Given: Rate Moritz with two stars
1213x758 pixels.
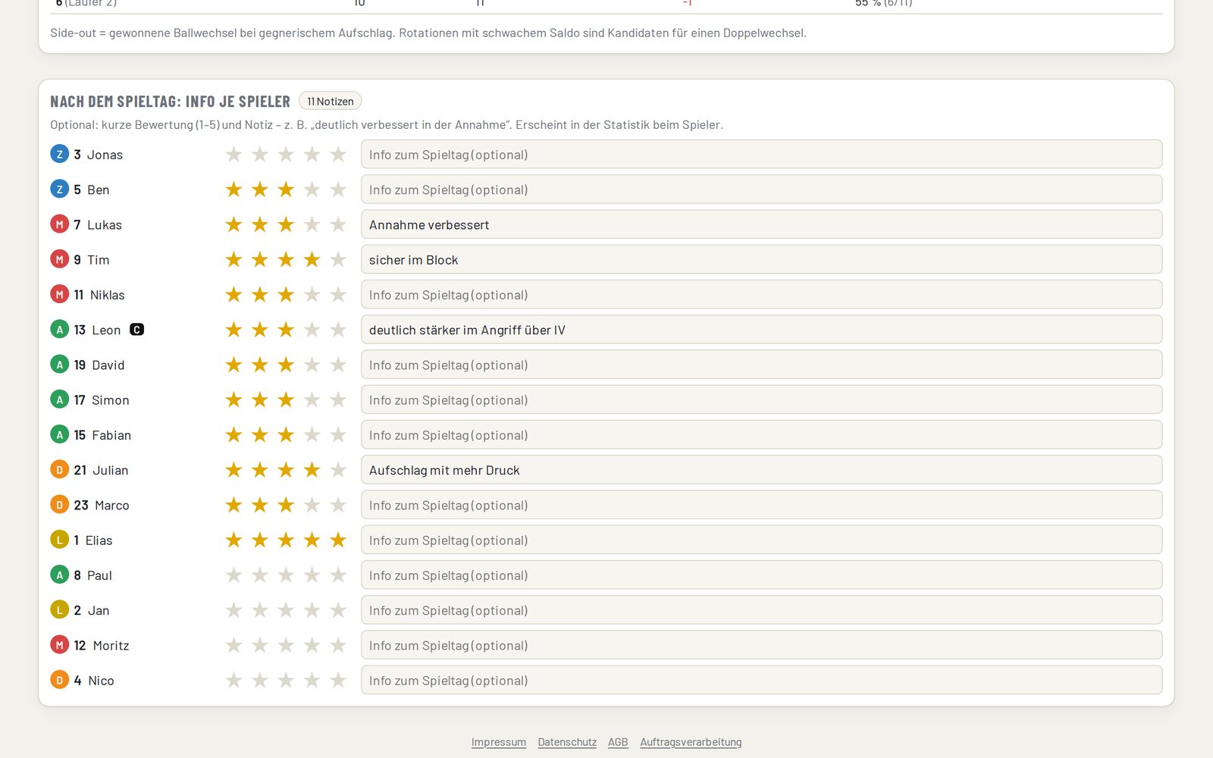Looking at the screenshot, I should [259, 645].
